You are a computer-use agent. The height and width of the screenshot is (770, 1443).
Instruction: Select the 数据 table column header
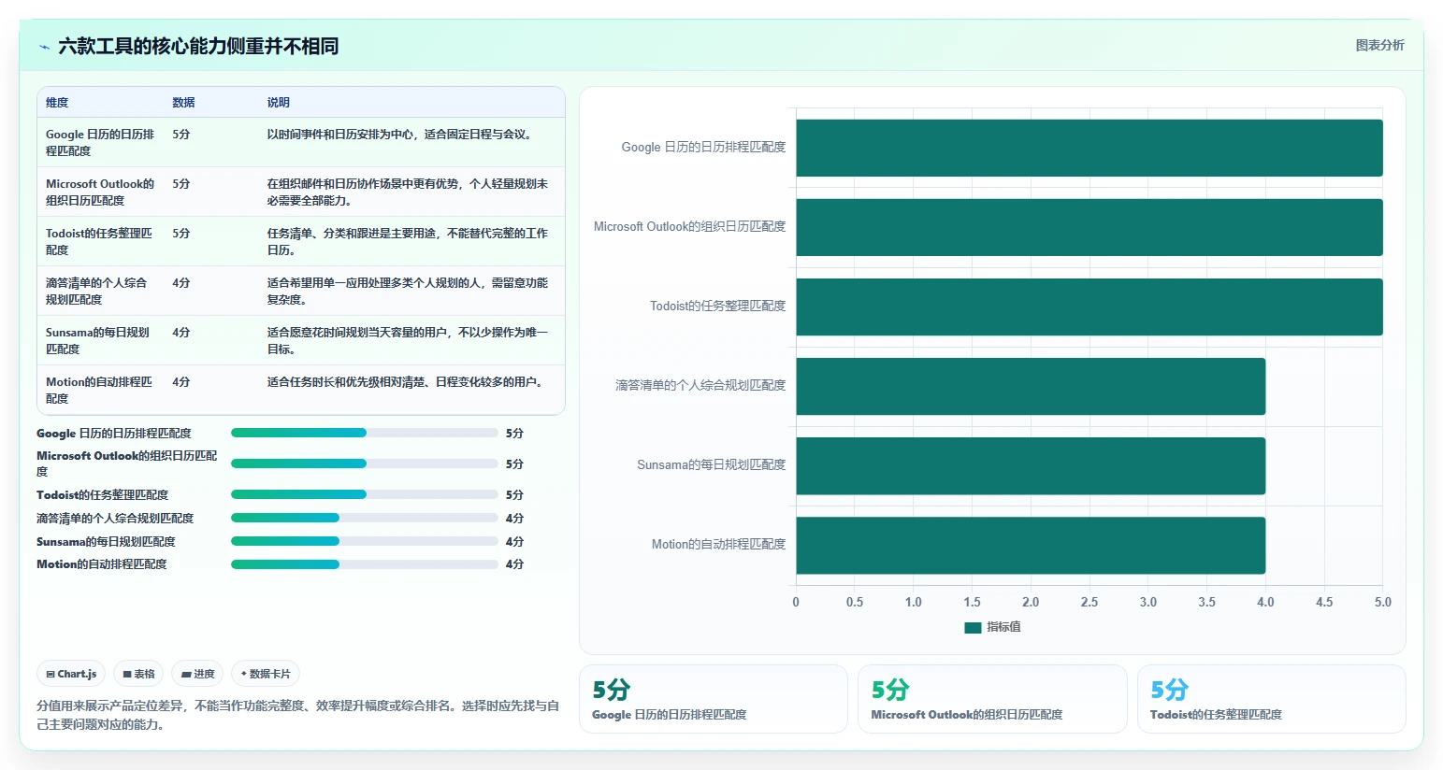click(x=183, y=103)
